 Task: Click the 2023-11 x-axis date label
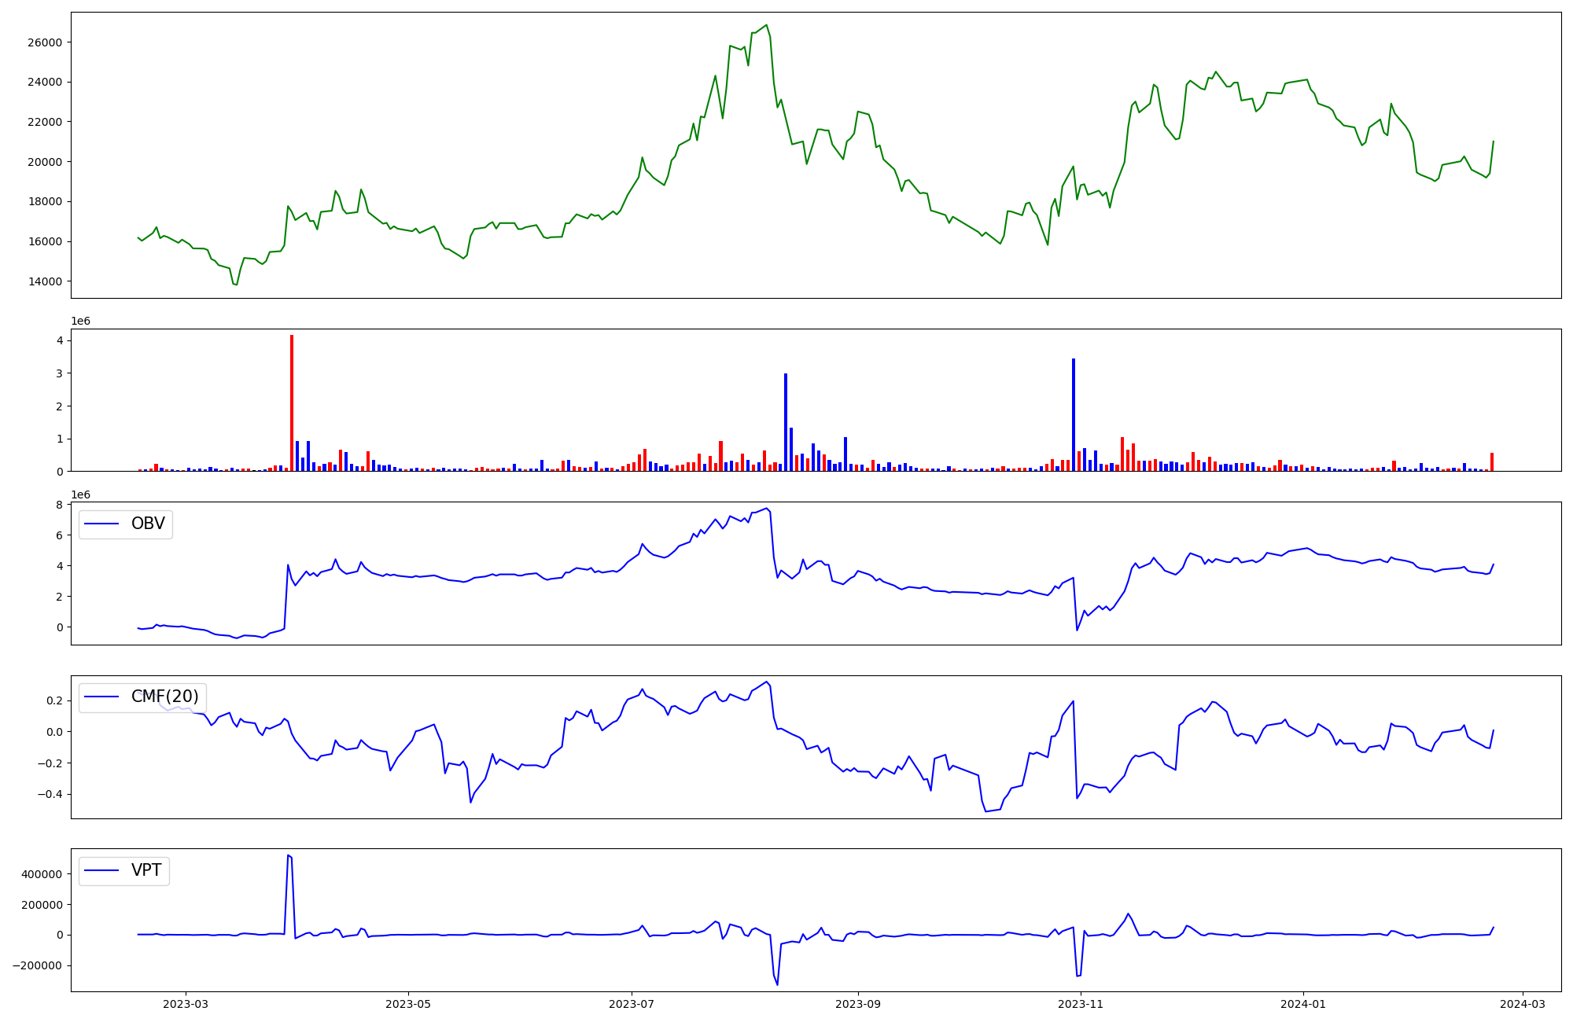click(x=1081, y=1004)
